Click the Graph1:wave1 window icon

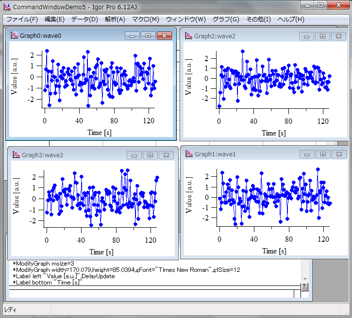tap(188, 154)
